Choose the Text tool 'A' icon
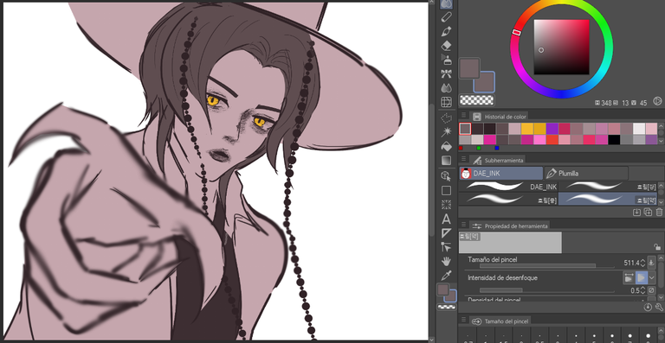The width and height of the screenshot is (665, 343). pos(446,219)
